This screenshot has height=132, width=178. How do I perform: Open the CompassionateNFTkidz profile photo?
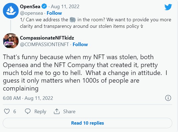(x=11, y=41)
